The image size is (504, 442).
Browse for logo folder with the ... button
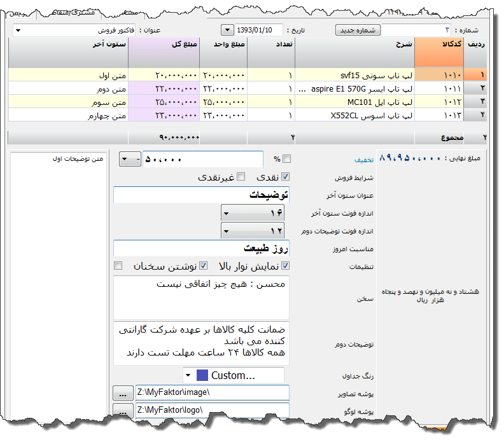point(122,411)
